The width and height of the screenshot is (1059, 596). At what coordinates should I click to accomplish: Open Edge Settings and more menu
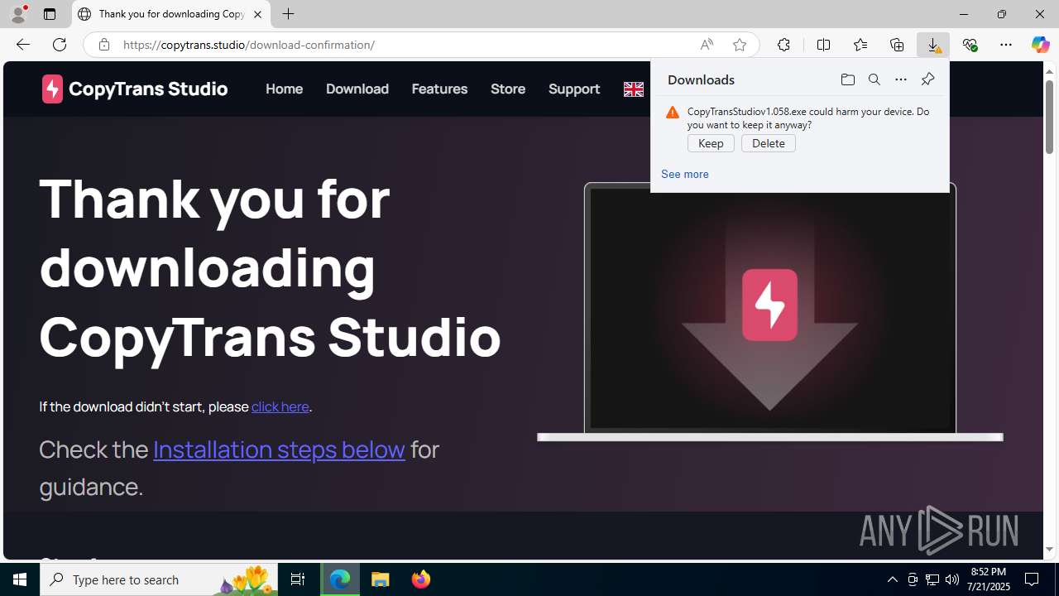point(1006,45)
